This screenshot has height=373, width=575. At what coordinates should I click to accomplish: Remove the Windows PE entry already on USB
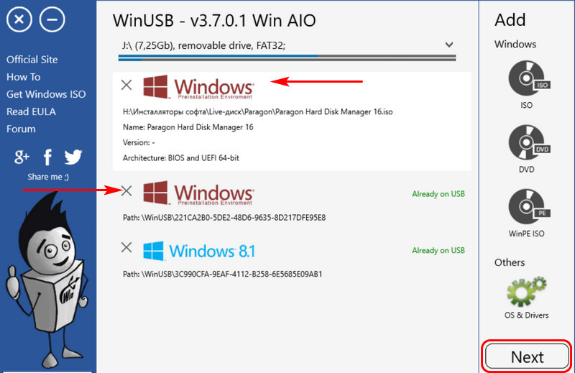(126, 190)
